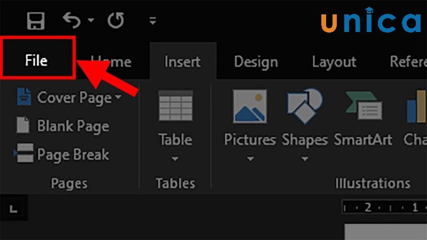Click the Pictures icon
The width and height of the screenshot is (427, 240).
point(249,106)
